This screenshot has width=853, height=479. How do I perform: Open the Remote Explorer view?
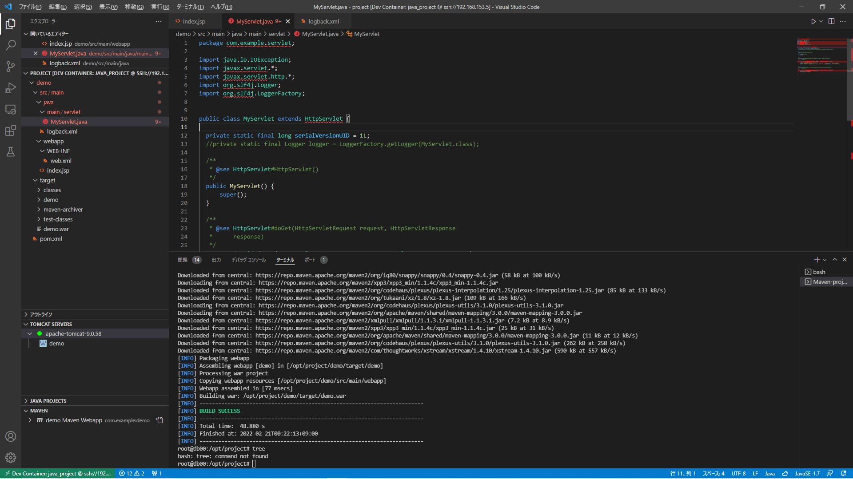point(11,109)
